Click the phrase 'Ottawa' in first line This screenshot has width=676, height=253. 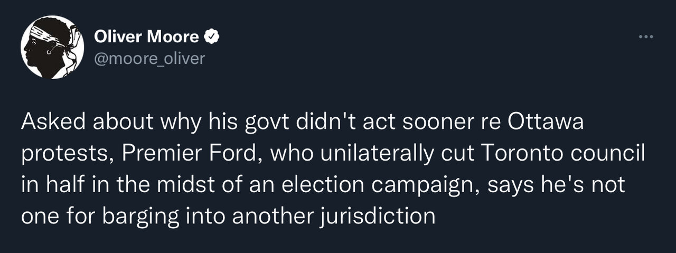(546, 123)
